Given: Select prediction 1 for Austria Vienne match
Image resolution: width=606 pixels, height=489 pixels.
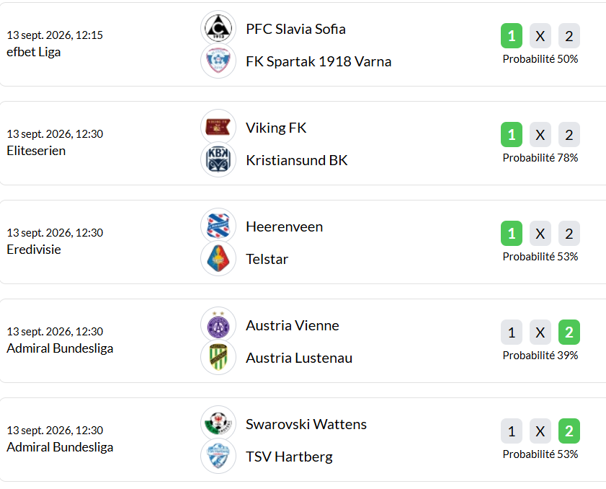Looking at the screenshot, I should [x=512, y=332].
